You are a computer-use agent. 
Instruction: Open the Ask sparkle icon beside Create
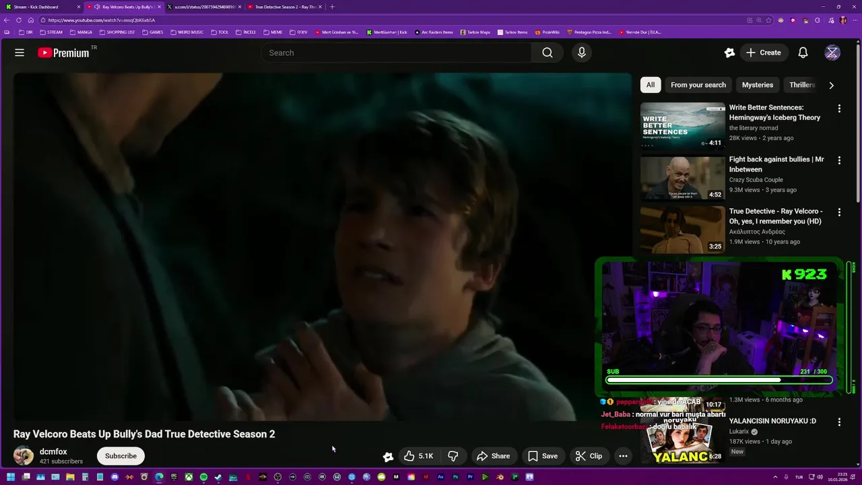[729, 53]
